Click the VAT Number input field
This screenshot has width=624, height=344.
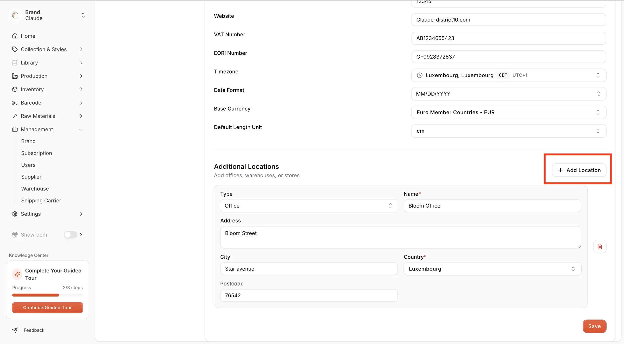[509, 38]
